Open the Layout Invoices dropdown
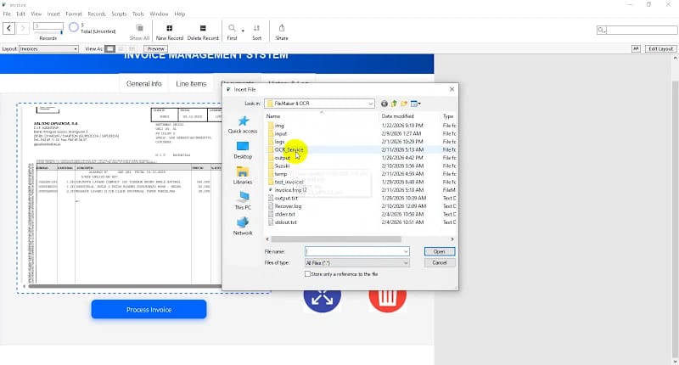 pyautogui.click(x=48, y=49)
